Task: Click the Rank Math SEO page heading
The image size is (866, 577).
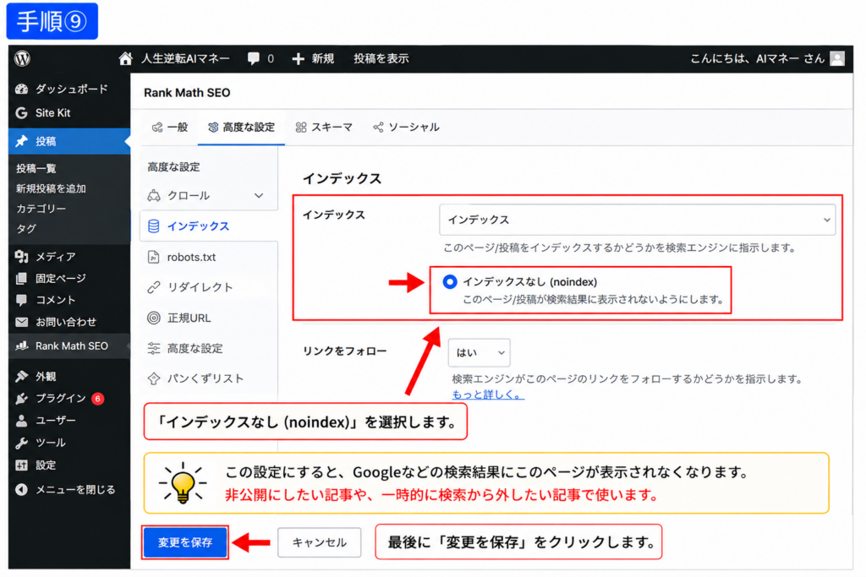Action: (187, 93)
